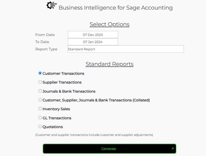Open the Report Type dropdown
Viewport: 206px width, 156px height.
[126, 49]
